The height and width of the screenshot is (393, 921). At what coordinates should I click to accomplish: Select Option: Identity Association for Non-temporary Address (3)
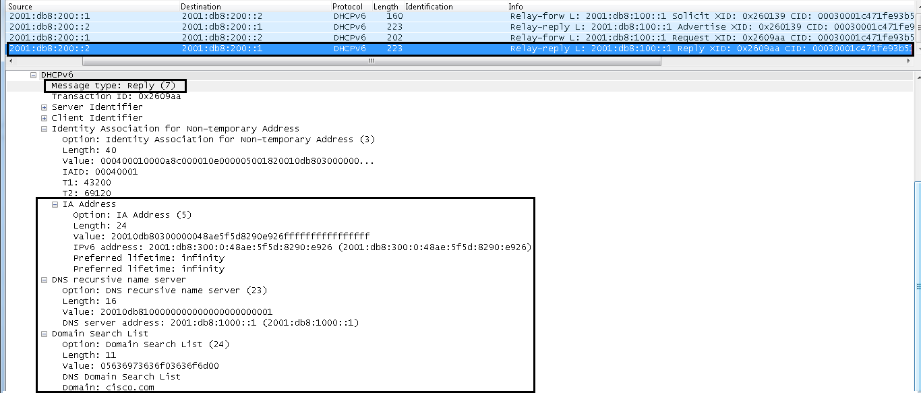pyautogui.click(x=218, y=140)
